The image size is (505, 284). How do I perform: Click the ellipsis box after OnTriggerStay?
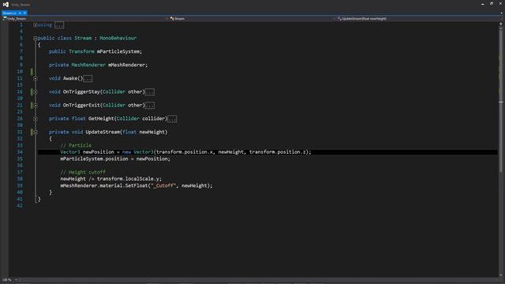150,92
